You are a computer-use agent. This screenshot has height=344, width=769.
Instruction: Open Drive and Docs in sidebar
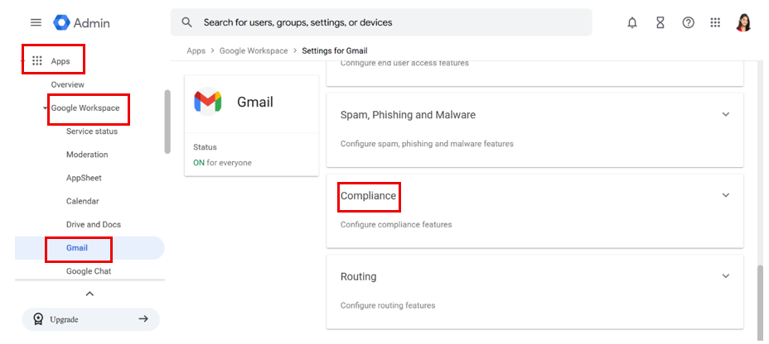click(x=93, y=225)
